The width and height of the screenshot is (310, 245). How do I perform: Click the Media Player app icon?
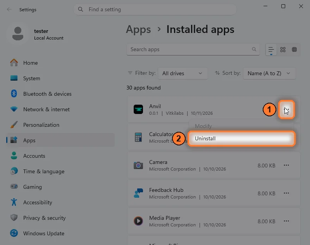point(138,221)
